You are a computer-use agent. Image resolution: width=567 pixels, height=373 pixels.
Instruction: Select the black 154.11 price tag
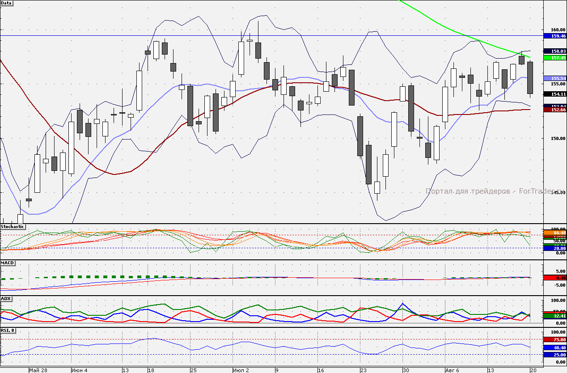554,94
